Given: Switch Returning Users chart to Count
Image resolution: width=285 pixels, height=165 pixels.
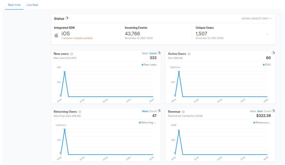Looking at the screenshot, I should (x=153, y=111).
